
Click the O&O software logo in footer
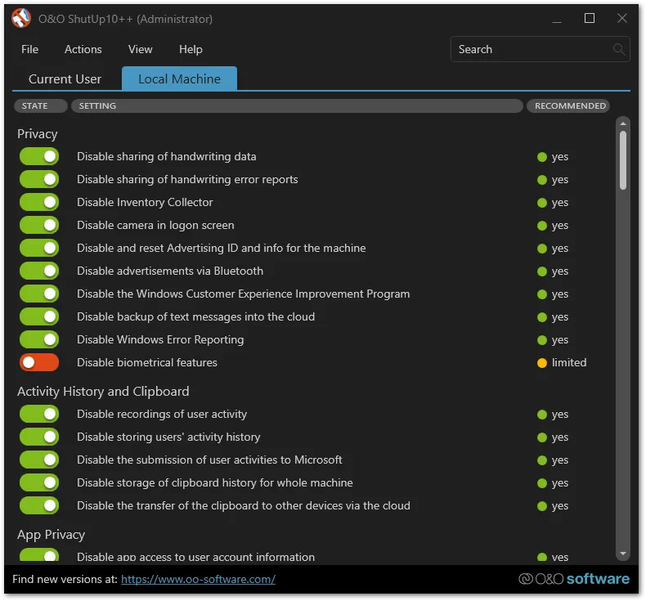click(x=574, y=579)
